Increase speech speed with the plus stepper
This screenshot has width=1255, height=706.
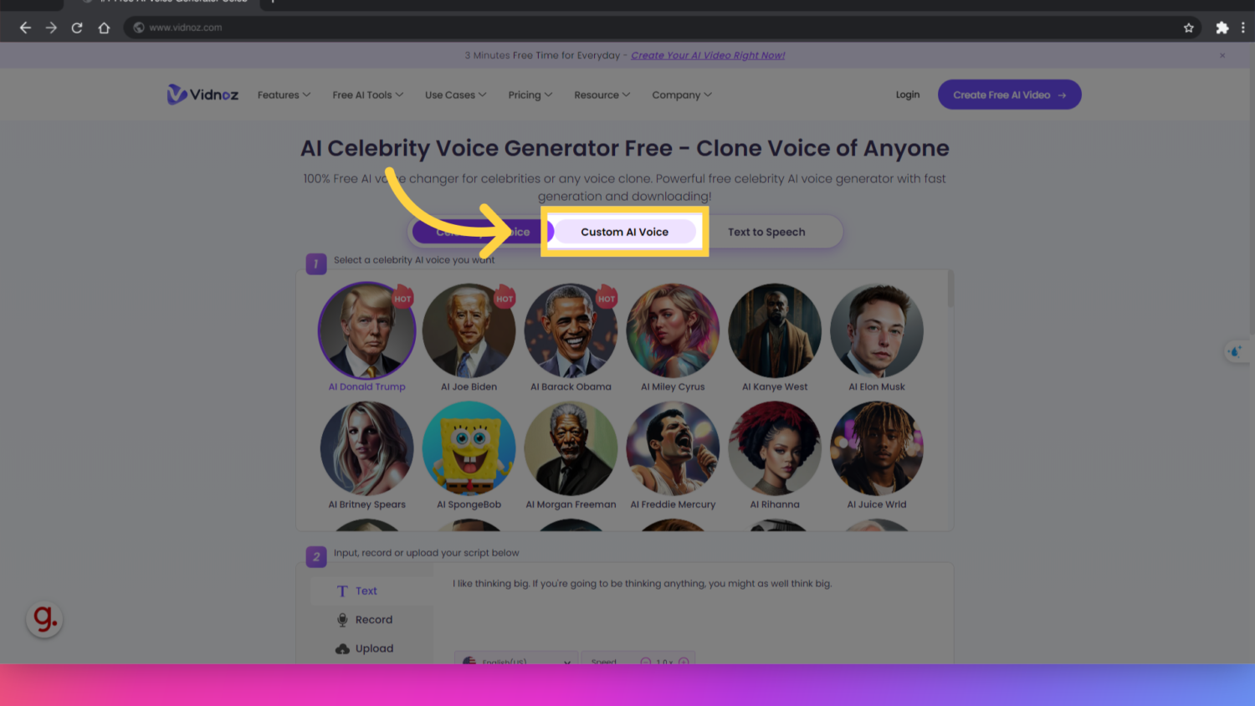[x=683, y=662]
